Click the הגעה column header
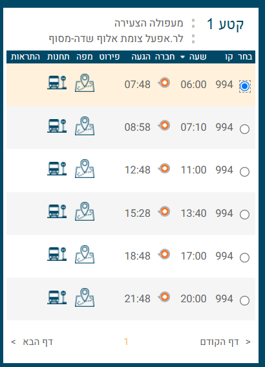The height and width of the screenshot is (367, 265). [x=141, y=57]
